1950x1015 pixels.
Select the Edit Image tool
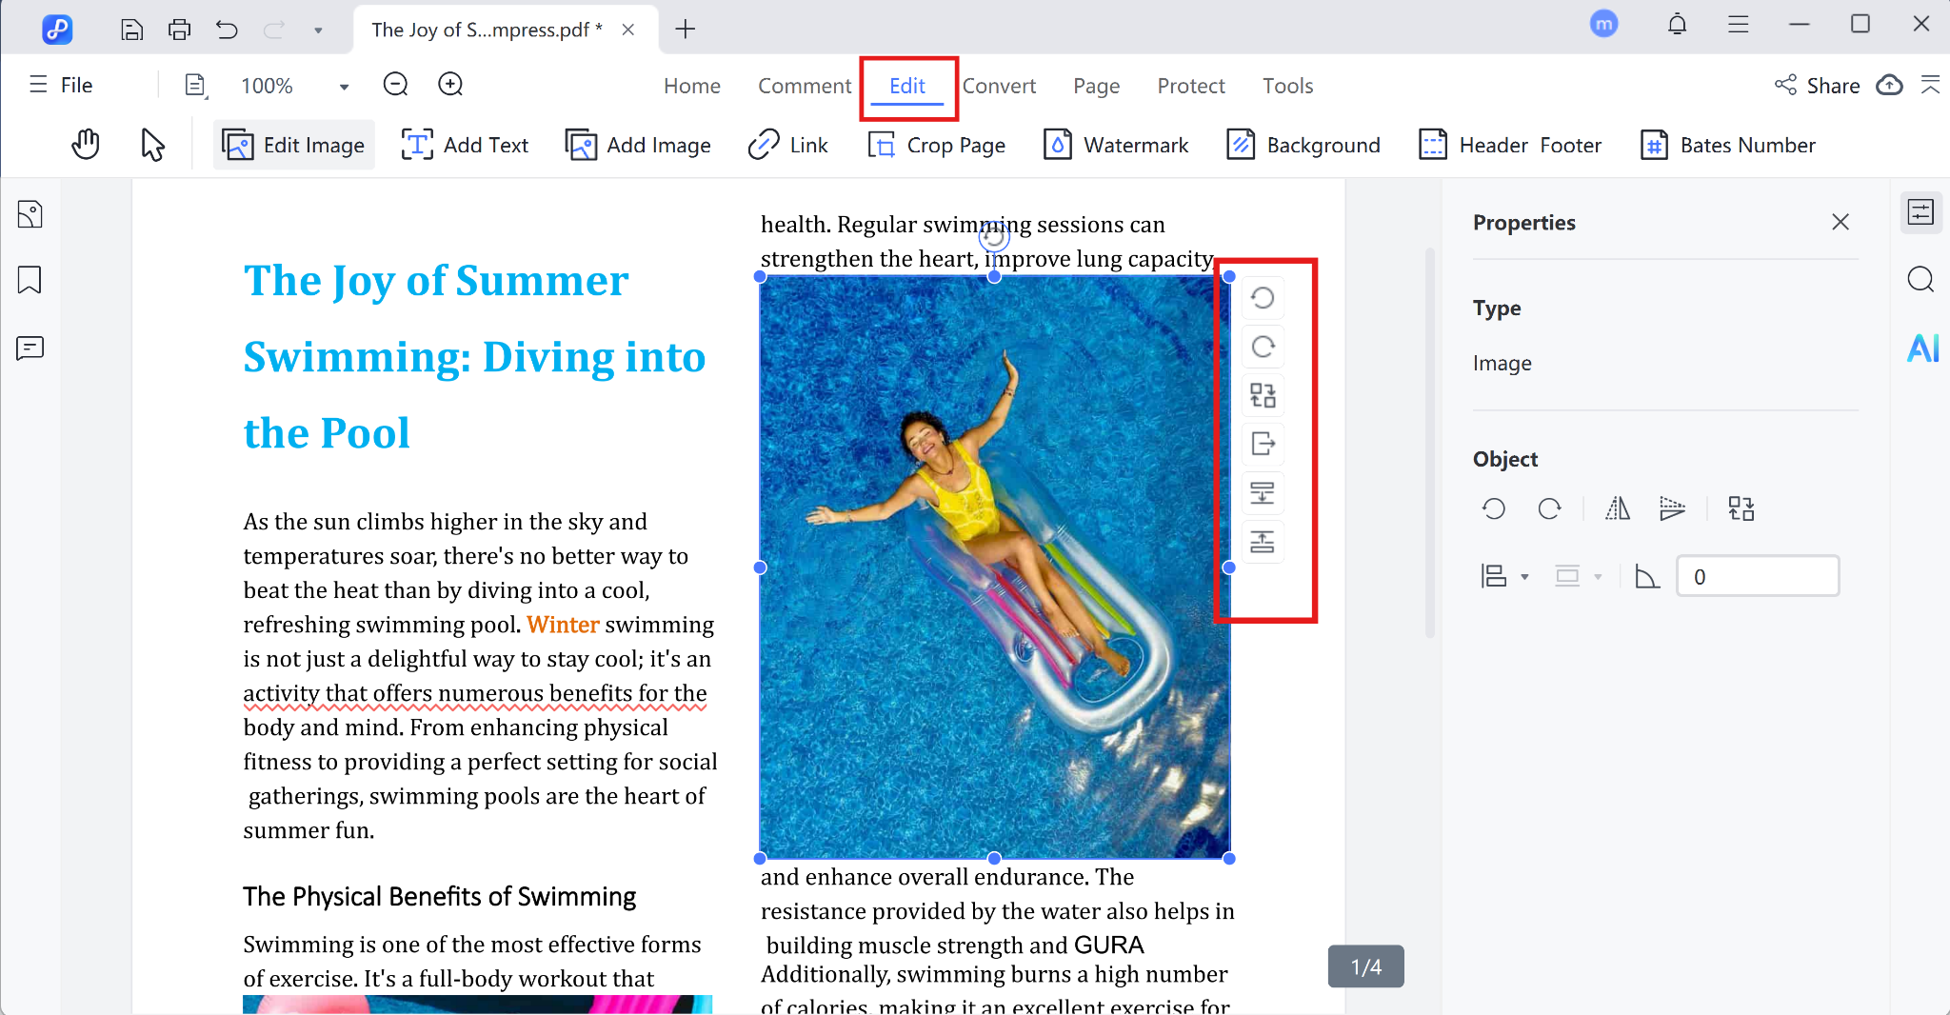[x=293, y=145]
